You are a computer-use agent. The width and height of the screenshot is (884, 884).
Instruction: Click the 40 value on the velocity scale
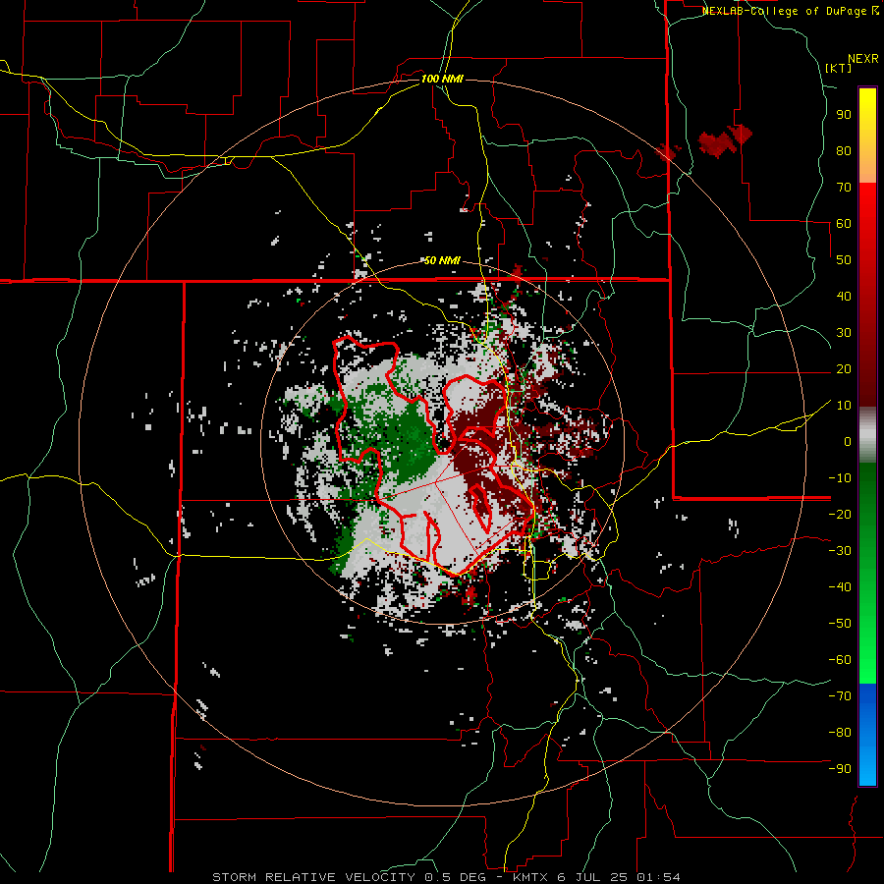click(x=844, y=297)
